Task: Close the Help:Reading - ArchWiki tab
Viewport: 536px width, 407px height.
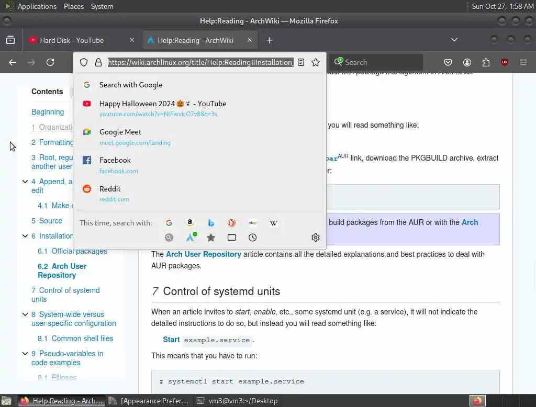Action: pos(250,40)
